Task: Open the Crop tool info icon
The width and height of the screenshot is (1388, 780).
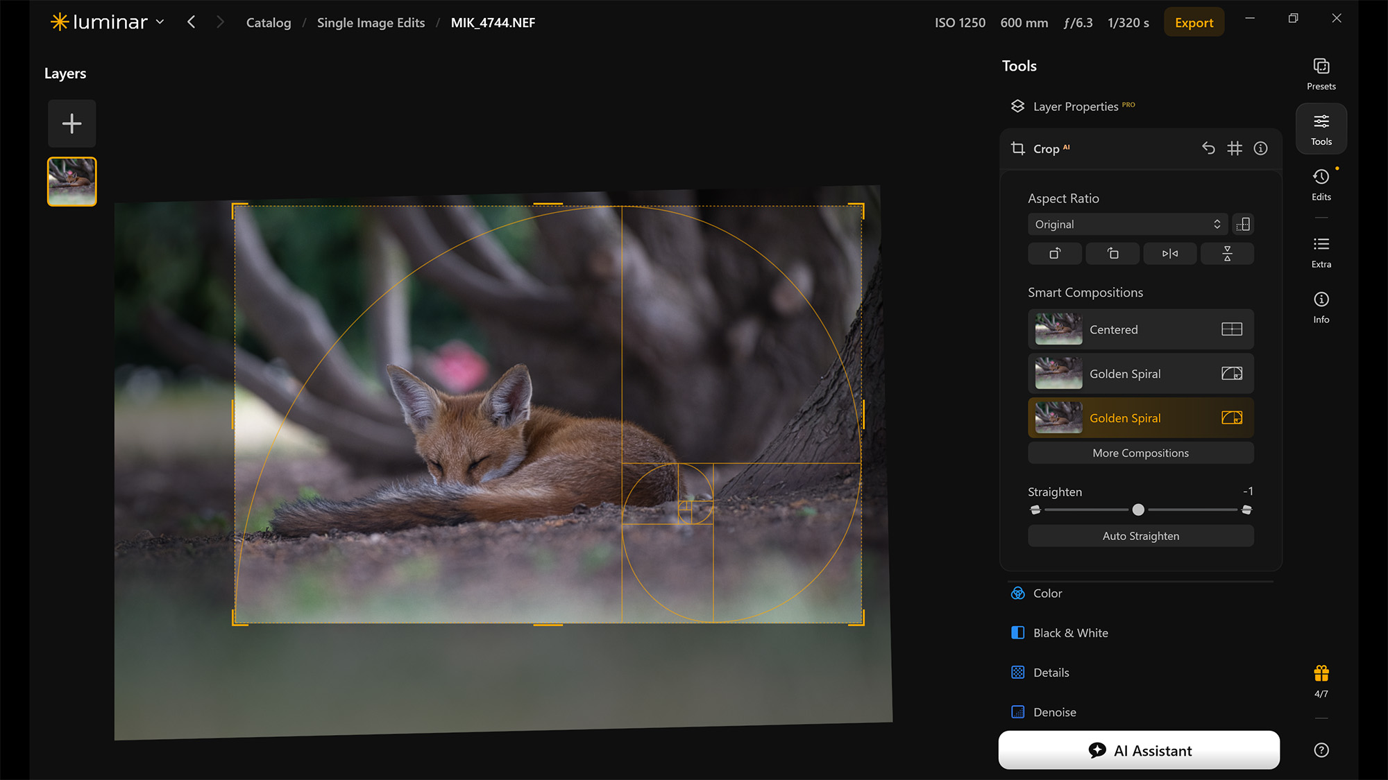Action: (1261, 148)
